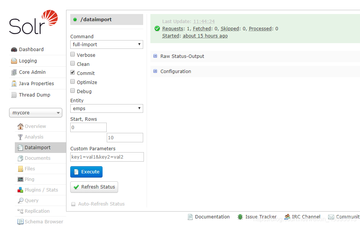Click the Last Update time 11:44:24

204,22
